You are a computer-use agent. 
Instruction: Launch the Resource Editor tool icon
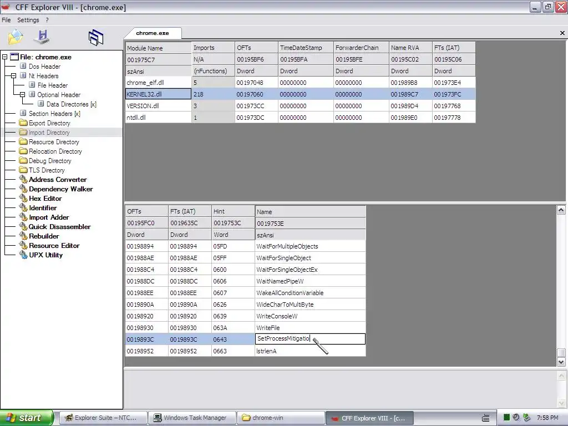coord(23,245)
